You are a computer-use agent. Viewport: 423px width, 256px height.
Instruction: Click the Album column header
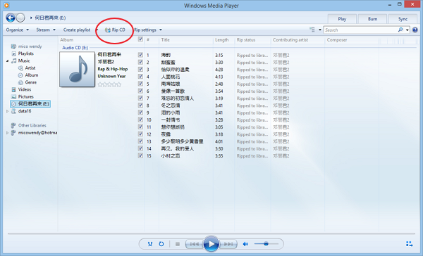(x=67, y=40)
